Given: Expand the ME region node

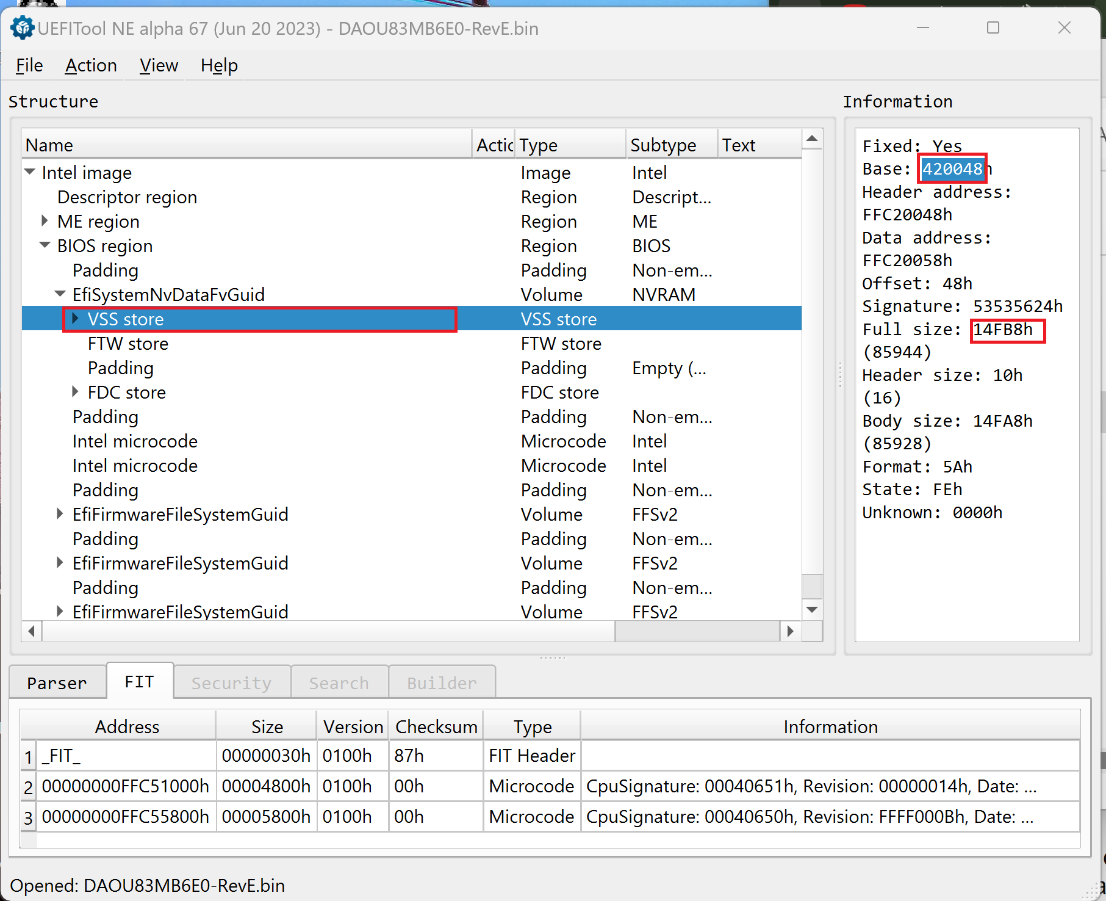Looking at the screenshot, I should pos(45,221).
